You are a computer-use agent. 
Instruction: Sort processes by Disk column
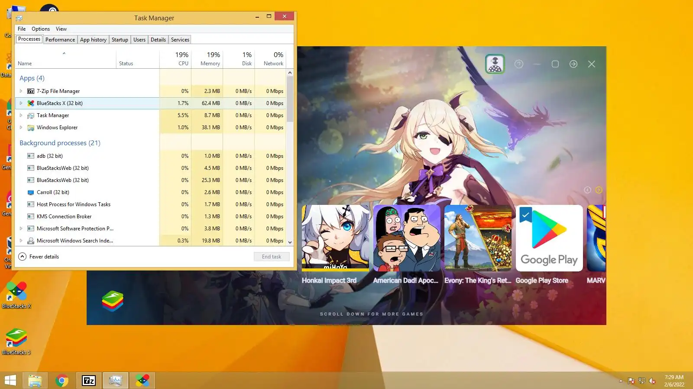click(239, 59)
